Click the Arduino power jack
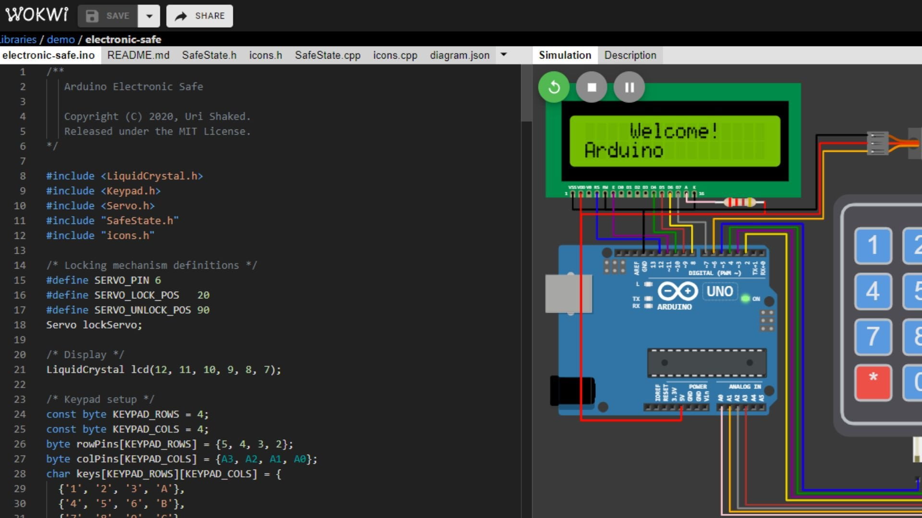 pyautogui.click(x=572, y=390)
